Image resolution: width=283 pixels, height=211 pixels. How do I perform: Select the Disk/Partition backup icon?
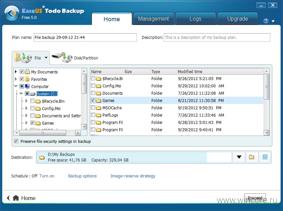[62, 57]
